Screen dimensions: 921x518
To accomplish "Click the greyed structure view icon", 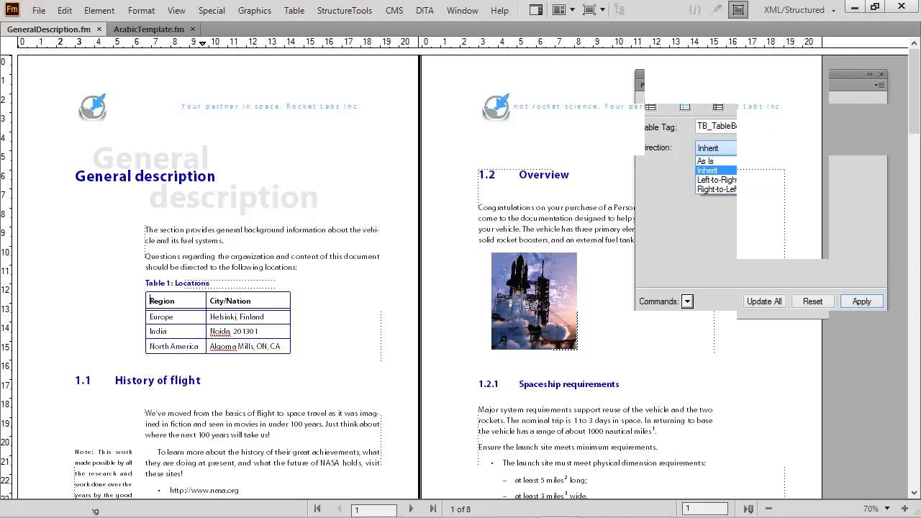I will (x=620, y=10).
